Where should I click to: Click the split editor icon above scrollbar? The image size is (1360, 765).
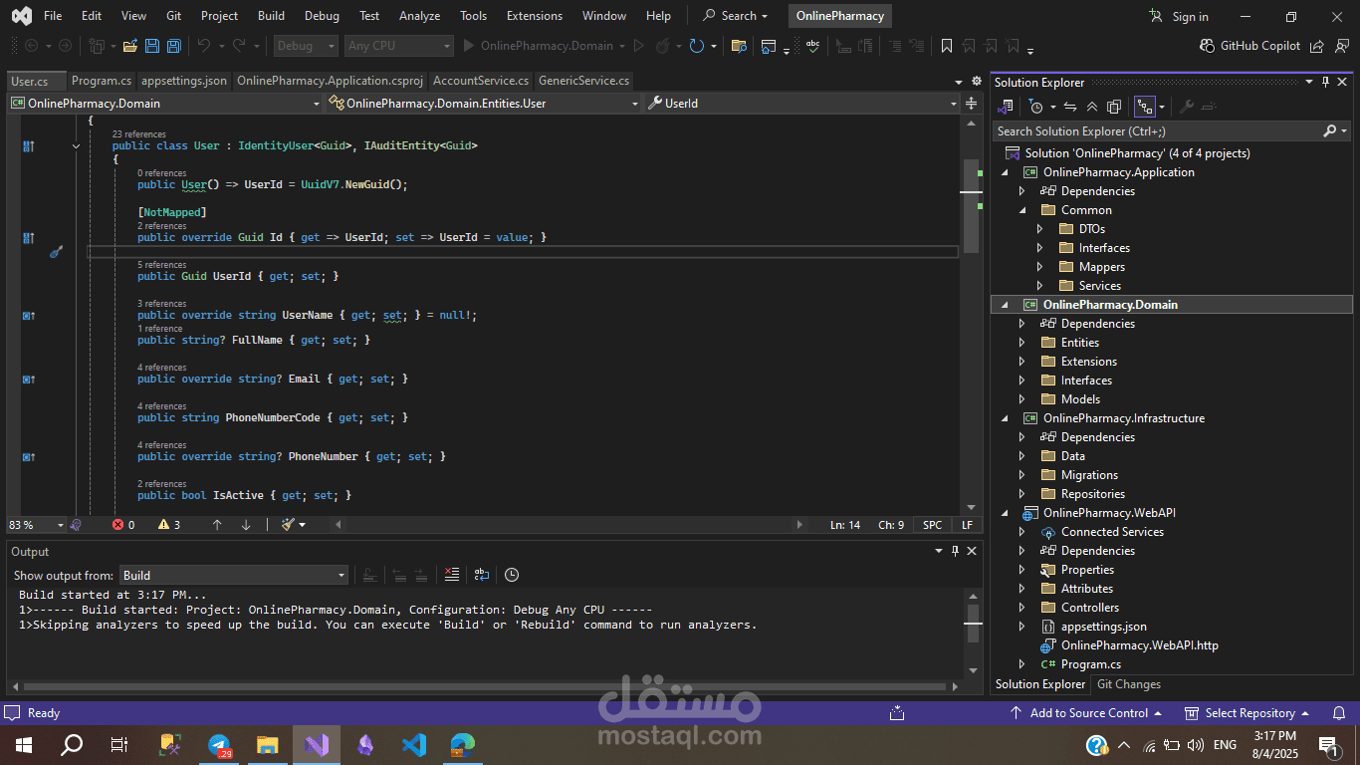[x=972, y=103]
